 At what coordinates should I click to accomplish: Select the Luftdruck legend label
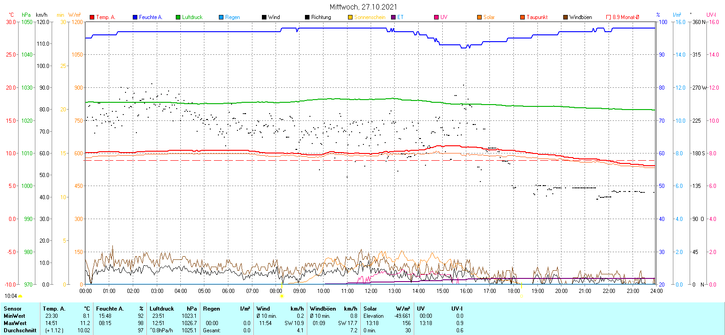pos(192,17)
